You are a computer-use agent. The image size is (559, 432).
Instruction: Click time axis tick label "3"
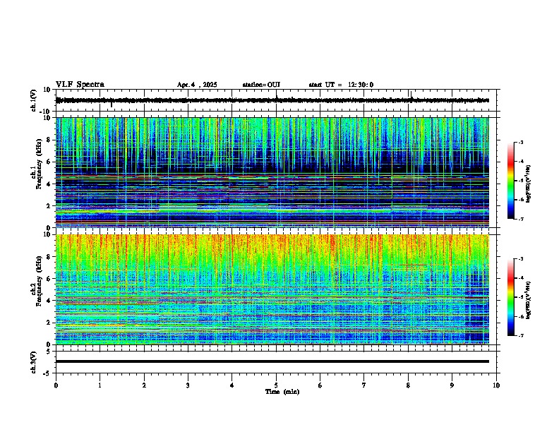(188, 385)
